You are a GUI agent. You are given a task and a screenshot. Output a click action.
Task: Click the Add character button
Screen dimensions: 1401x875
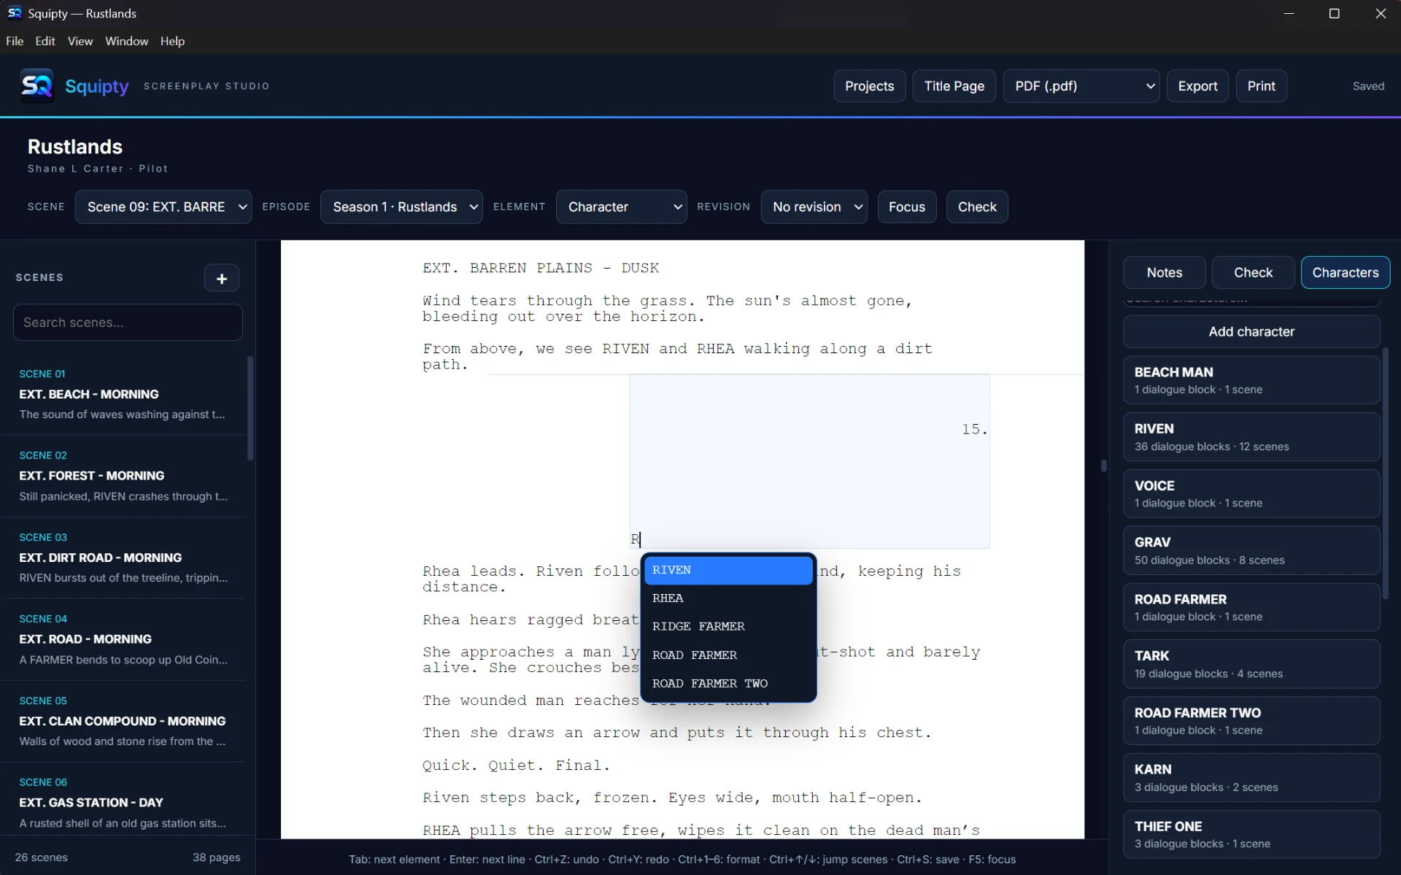point(1251,331)
